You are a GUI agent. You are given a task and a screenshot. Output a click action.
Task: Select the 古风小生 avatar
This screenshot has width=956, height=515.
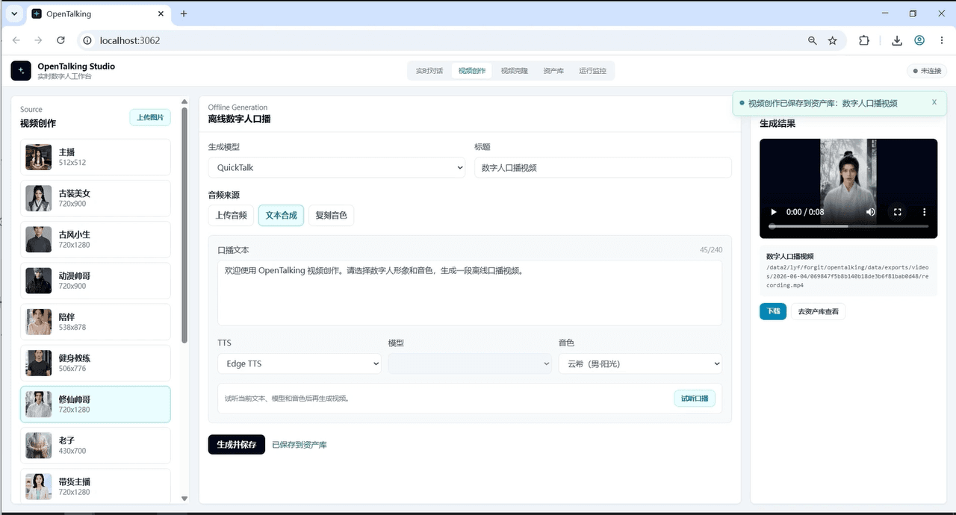click(96, 240)
